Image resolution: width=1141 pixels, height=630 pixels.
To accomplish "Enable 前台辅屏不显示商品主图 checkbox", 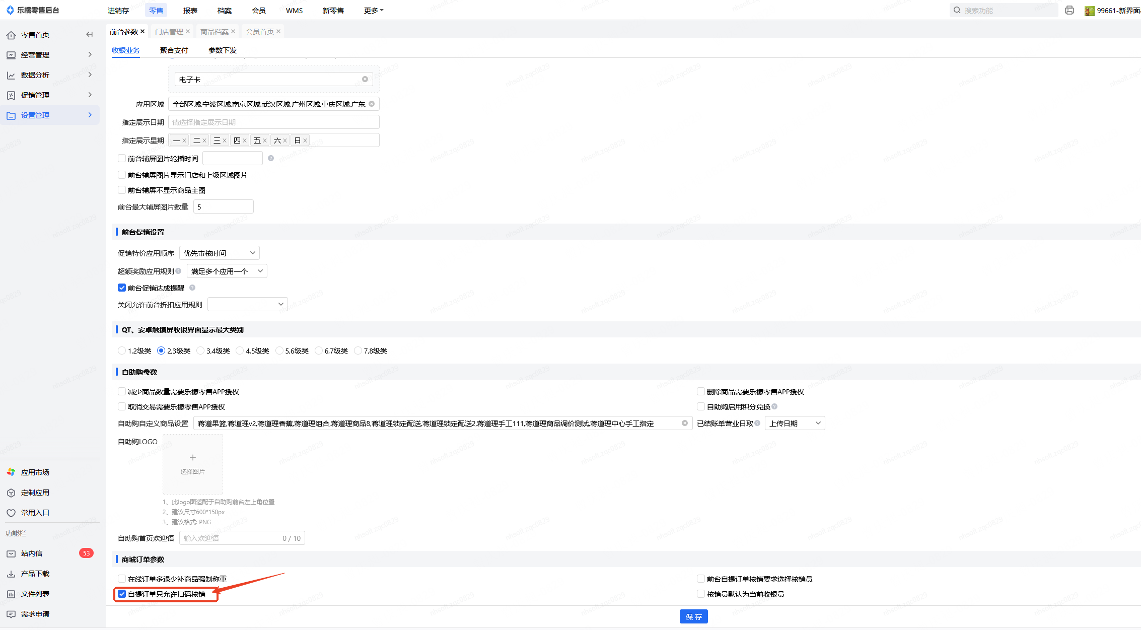I will 122,190.
